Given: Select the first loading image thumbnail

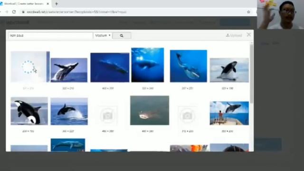Looking at the screenshot, I should coord(30,66).
